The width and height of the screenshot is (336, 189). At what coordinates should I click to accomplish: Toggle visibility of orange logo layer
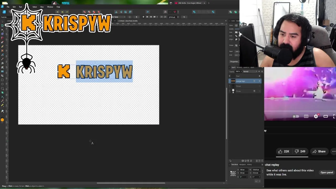click(259, 81)
